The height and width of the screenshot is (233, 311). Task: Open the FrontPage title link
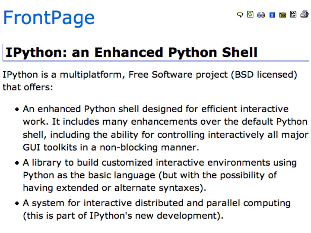(x=49, y=18)
